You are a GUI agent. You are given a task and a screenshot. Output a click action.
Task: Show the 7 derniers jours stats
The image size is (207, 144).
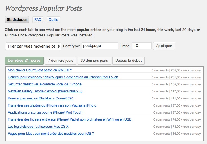click(x=61, y=61)
